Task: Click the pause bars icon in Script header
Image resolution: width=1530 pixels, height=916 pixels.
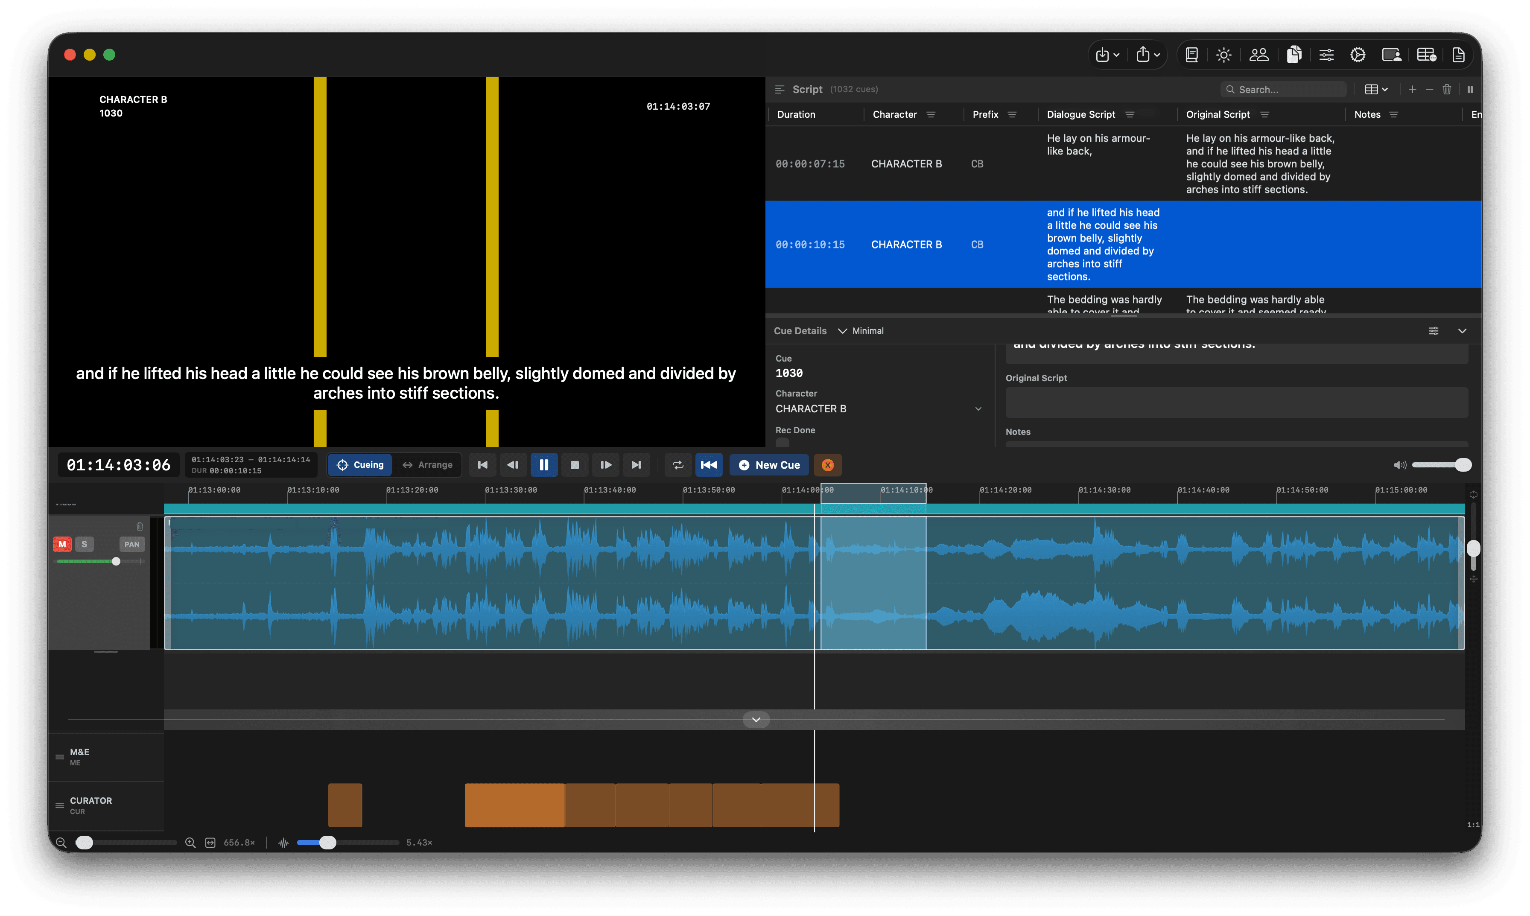Action: pyautogui.click(x=1470, y=90)
